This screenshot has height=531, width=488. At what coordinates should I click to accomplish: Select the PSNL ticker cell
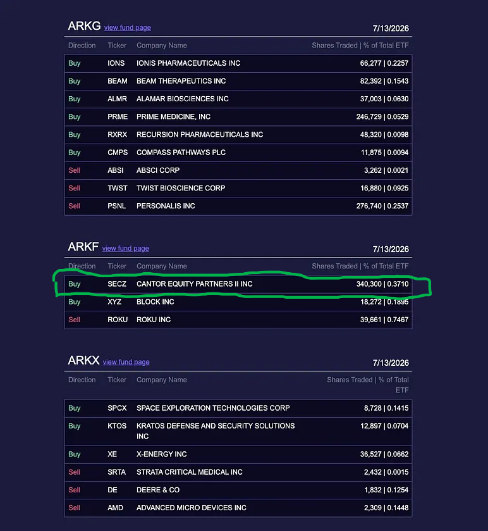[x=117, y=206]
